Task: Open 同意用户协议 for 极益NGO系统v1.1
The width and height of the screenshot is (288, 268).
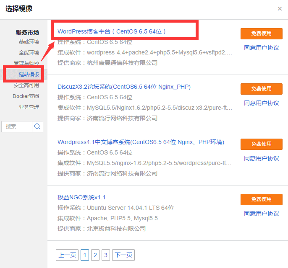Action: (262, 214)
